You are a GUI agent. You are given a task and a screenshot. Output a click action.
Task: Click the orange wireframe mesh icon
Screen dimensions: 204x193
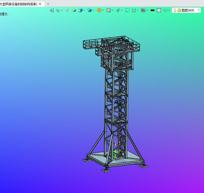pyautogui.click(x=99, y=10)
